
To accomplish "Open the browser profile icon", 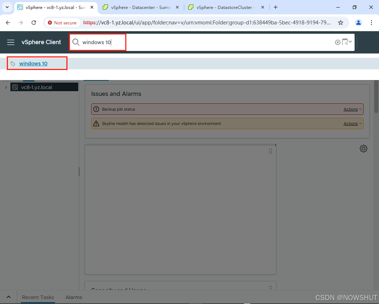I will pyautogui.click(x=359, y=23).
